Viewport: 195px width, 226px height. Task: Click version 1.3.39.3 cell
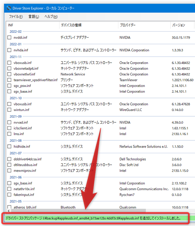177,50
